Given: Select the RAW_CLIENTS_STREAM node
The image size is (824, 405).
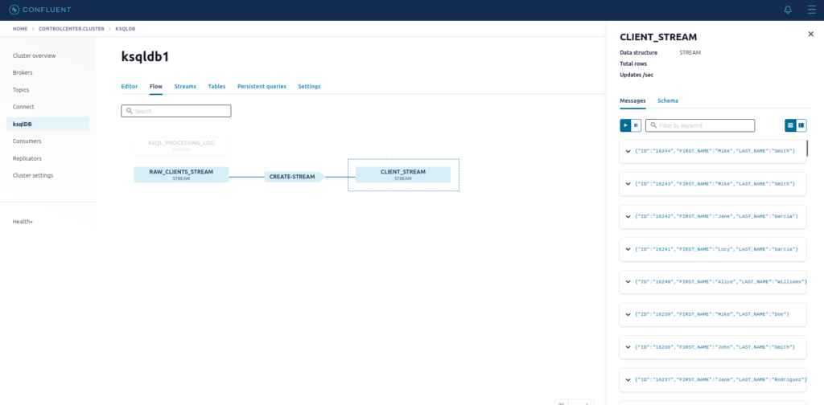Looking at the screenshot, I should 181,174.
